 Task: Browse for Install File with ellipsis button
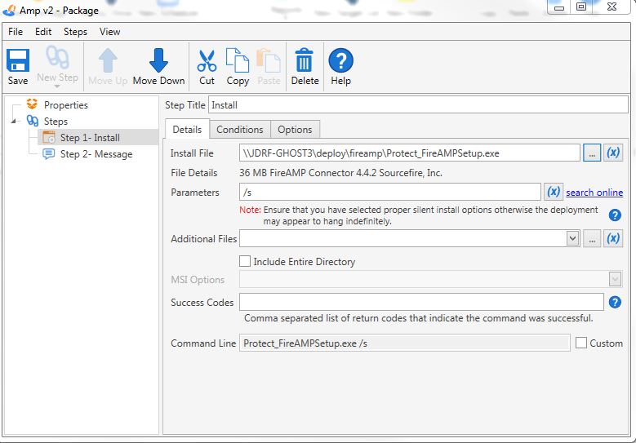(x=592, y=153)
